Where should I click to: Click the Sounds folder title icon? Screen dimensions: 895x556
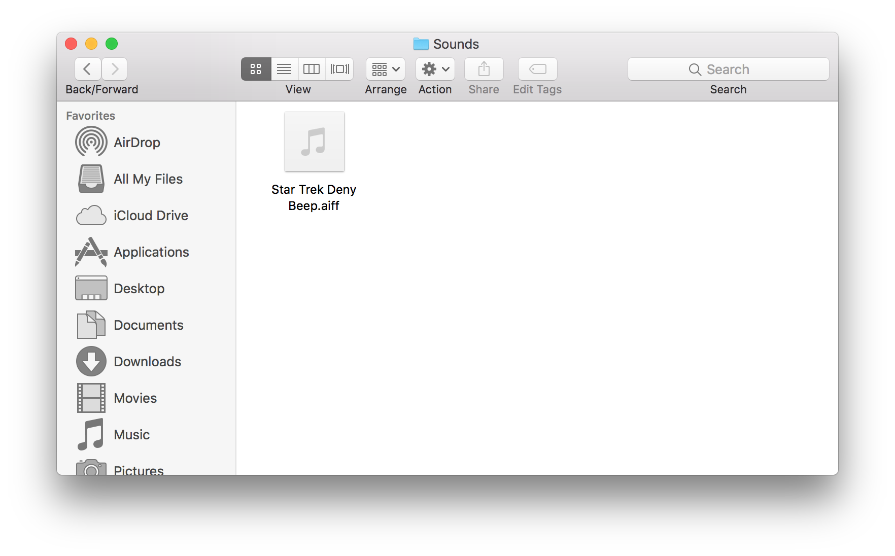click(x=421, y=44)
